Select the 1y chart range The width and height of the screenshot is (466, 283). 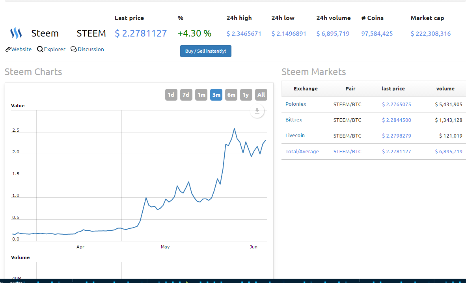click(x=246, y=95)
